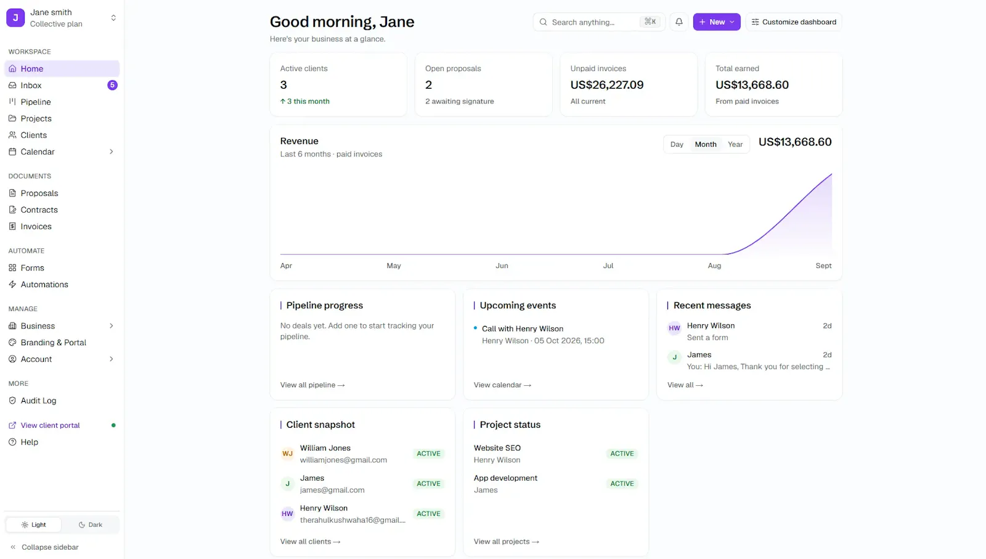This screenshot has width=986, height=559.
Task: Expand the Business submenu arrow
Action: click(x=112, y=325)
